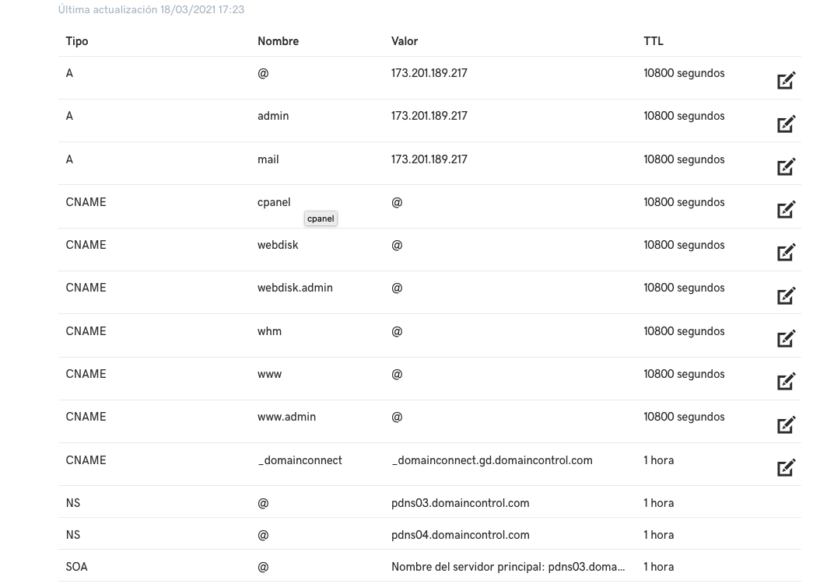
Task: Edit the webdisk CNAME record
Action: coord(786,253)
